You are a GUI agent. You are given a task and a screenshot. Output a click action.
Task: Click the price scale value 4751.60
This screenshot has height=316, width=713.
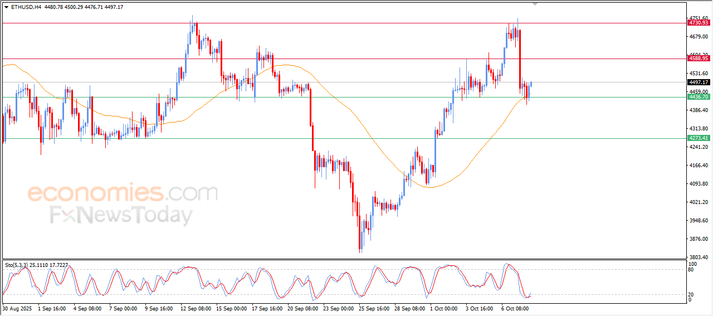pyautogui.click(x=699, y=18)
